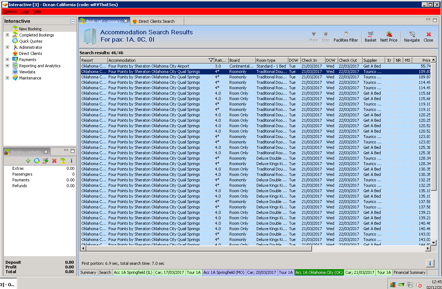Sort by the Check In column header
Screen dimensions: 442x289
(313, 60)
